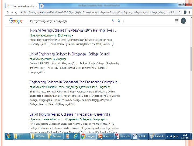The image size is (194, 146).
Task: Click the collegecouncil.in/sivaganga URL
Action: click(x=48, y=59)
